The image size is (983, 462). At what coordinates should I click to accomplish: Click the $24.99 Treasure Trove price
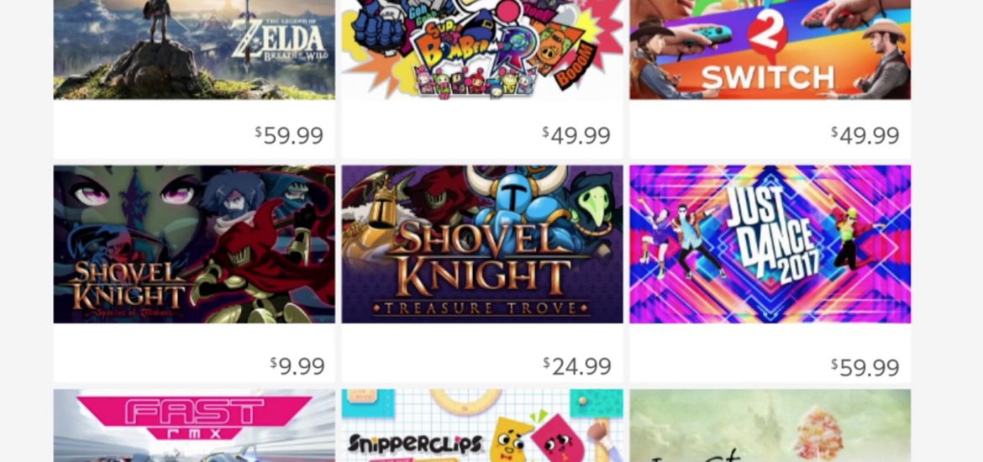tap(576, 365)
